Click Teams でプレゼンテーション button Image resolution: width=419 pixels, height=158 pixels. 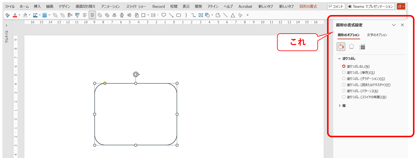(371, 6)
